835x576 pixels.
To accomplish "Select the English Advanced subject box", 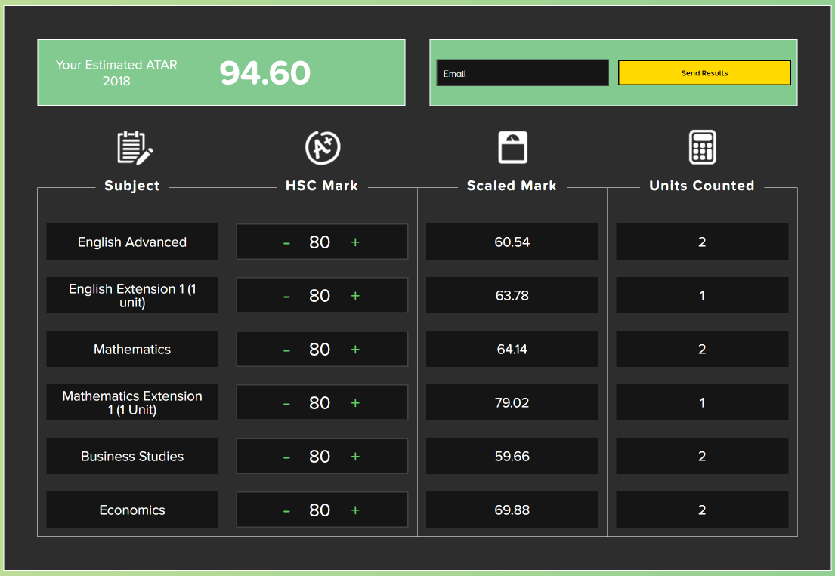I will (x=132, y=242).
